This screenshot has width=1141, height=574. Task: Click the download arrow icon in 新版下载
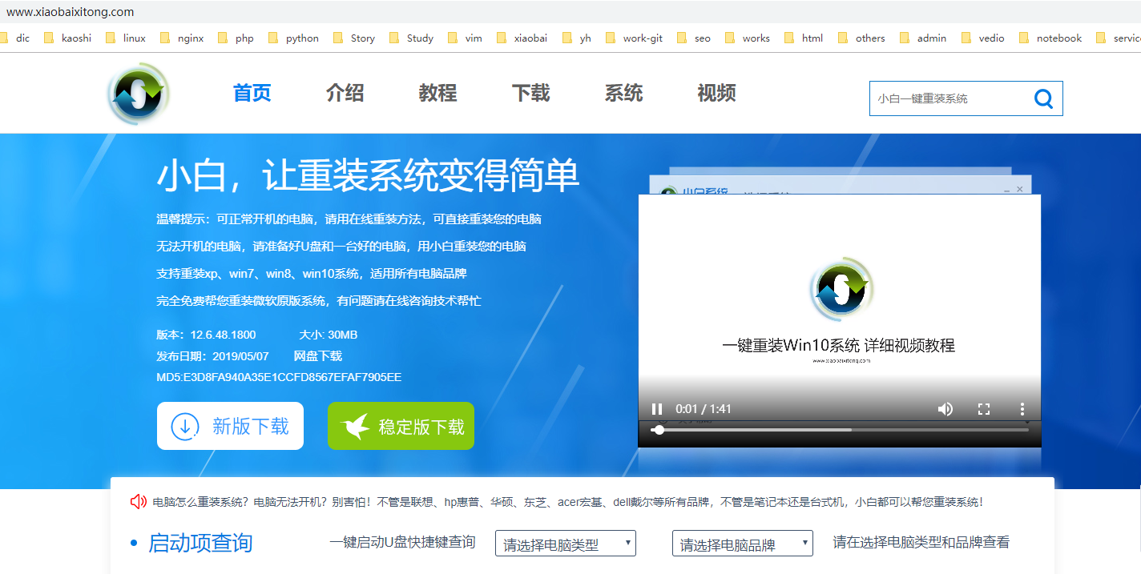[x=185, y=426]
